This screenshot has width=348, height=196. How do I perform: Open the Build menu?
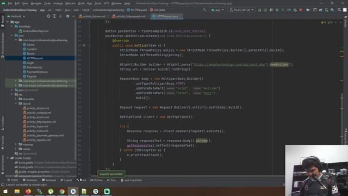coord(81,4)
